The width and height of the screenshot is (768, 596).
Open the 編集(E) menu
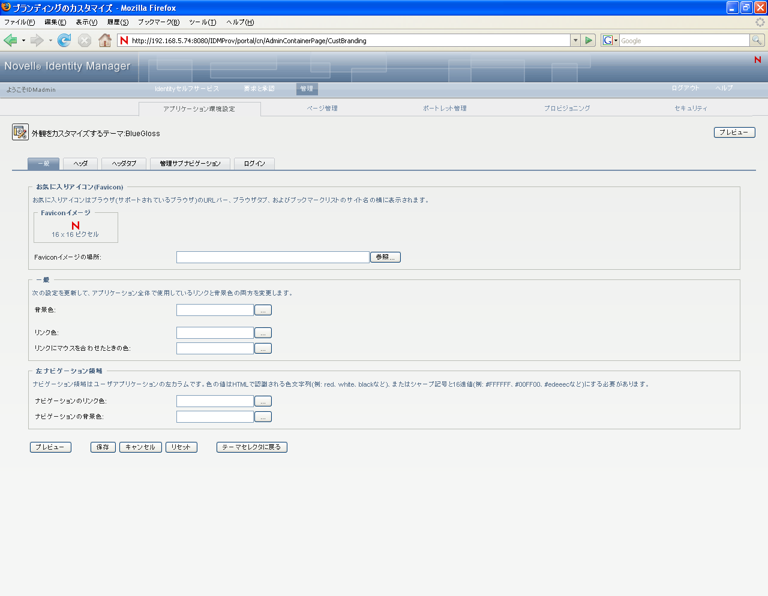[55, 22]
